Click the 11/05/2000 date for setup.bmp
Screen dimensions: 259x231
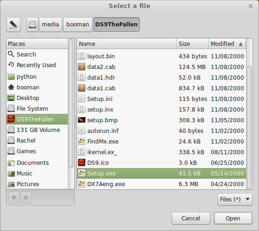227,120
